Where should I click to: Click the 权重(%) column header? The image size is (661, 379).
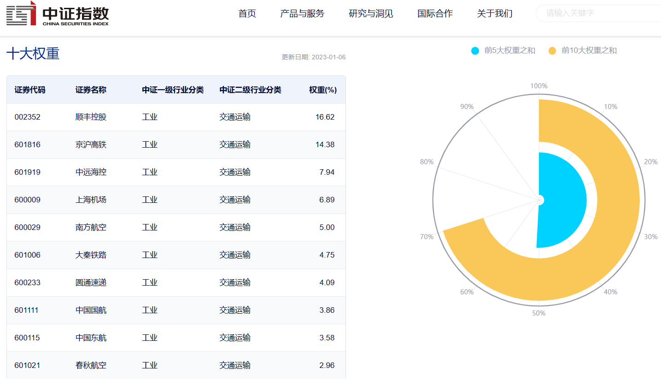click(x=323, y=90)
